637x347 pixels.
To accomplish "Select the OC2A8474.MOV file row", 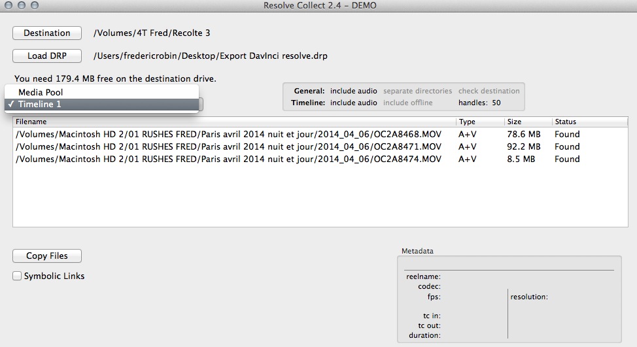I will 320,159.
